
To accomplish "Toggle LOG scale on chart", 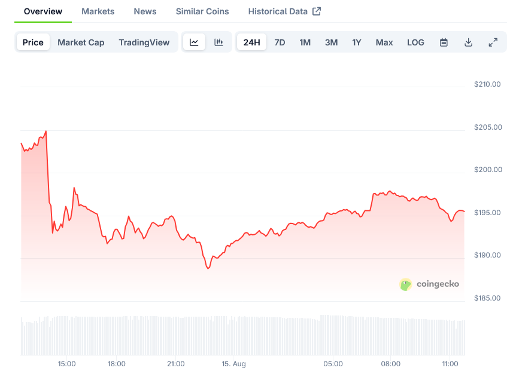I will click(x=415, y=42).
